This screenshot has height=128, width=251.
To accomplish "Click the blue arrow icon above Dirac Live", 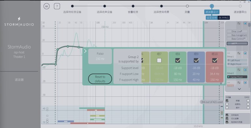I will [x=245, y=23].
